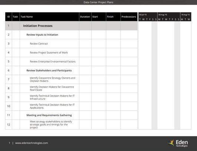
Task: Select the ID column header
Action: (9, 17)
